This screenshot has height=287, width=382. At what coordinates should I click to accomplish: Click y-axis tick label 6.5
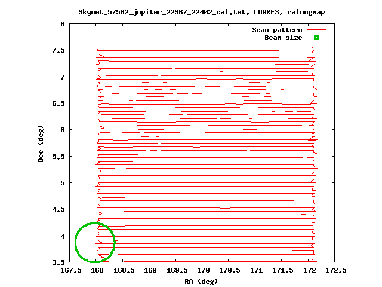[x=58, y=103]
